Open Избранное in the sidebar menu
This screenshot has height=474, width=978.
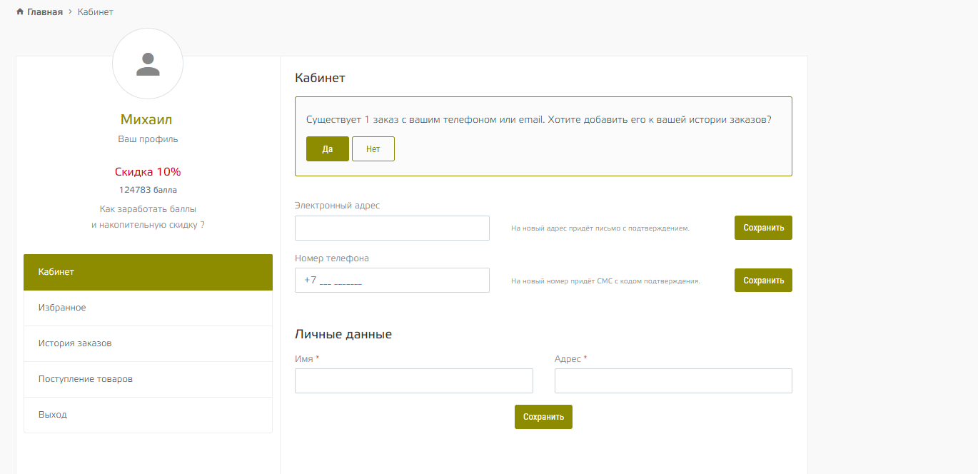click(148, 308)
